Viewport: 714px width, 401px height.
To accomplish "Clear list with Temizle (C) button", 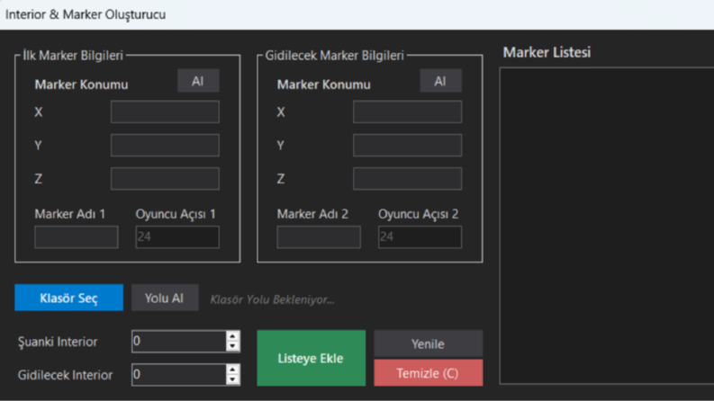I will pyautogui.click(x=428, y=373).
